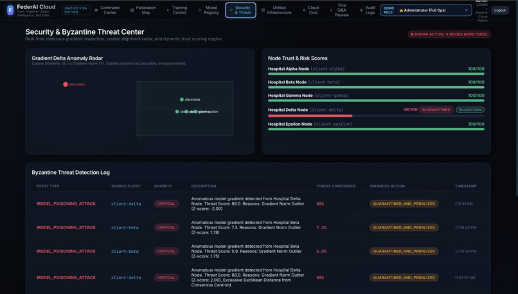This screenshot has width=518, height=294.
Task: Click the Unified Viva Edition badge
Action: tap(76, 10)
